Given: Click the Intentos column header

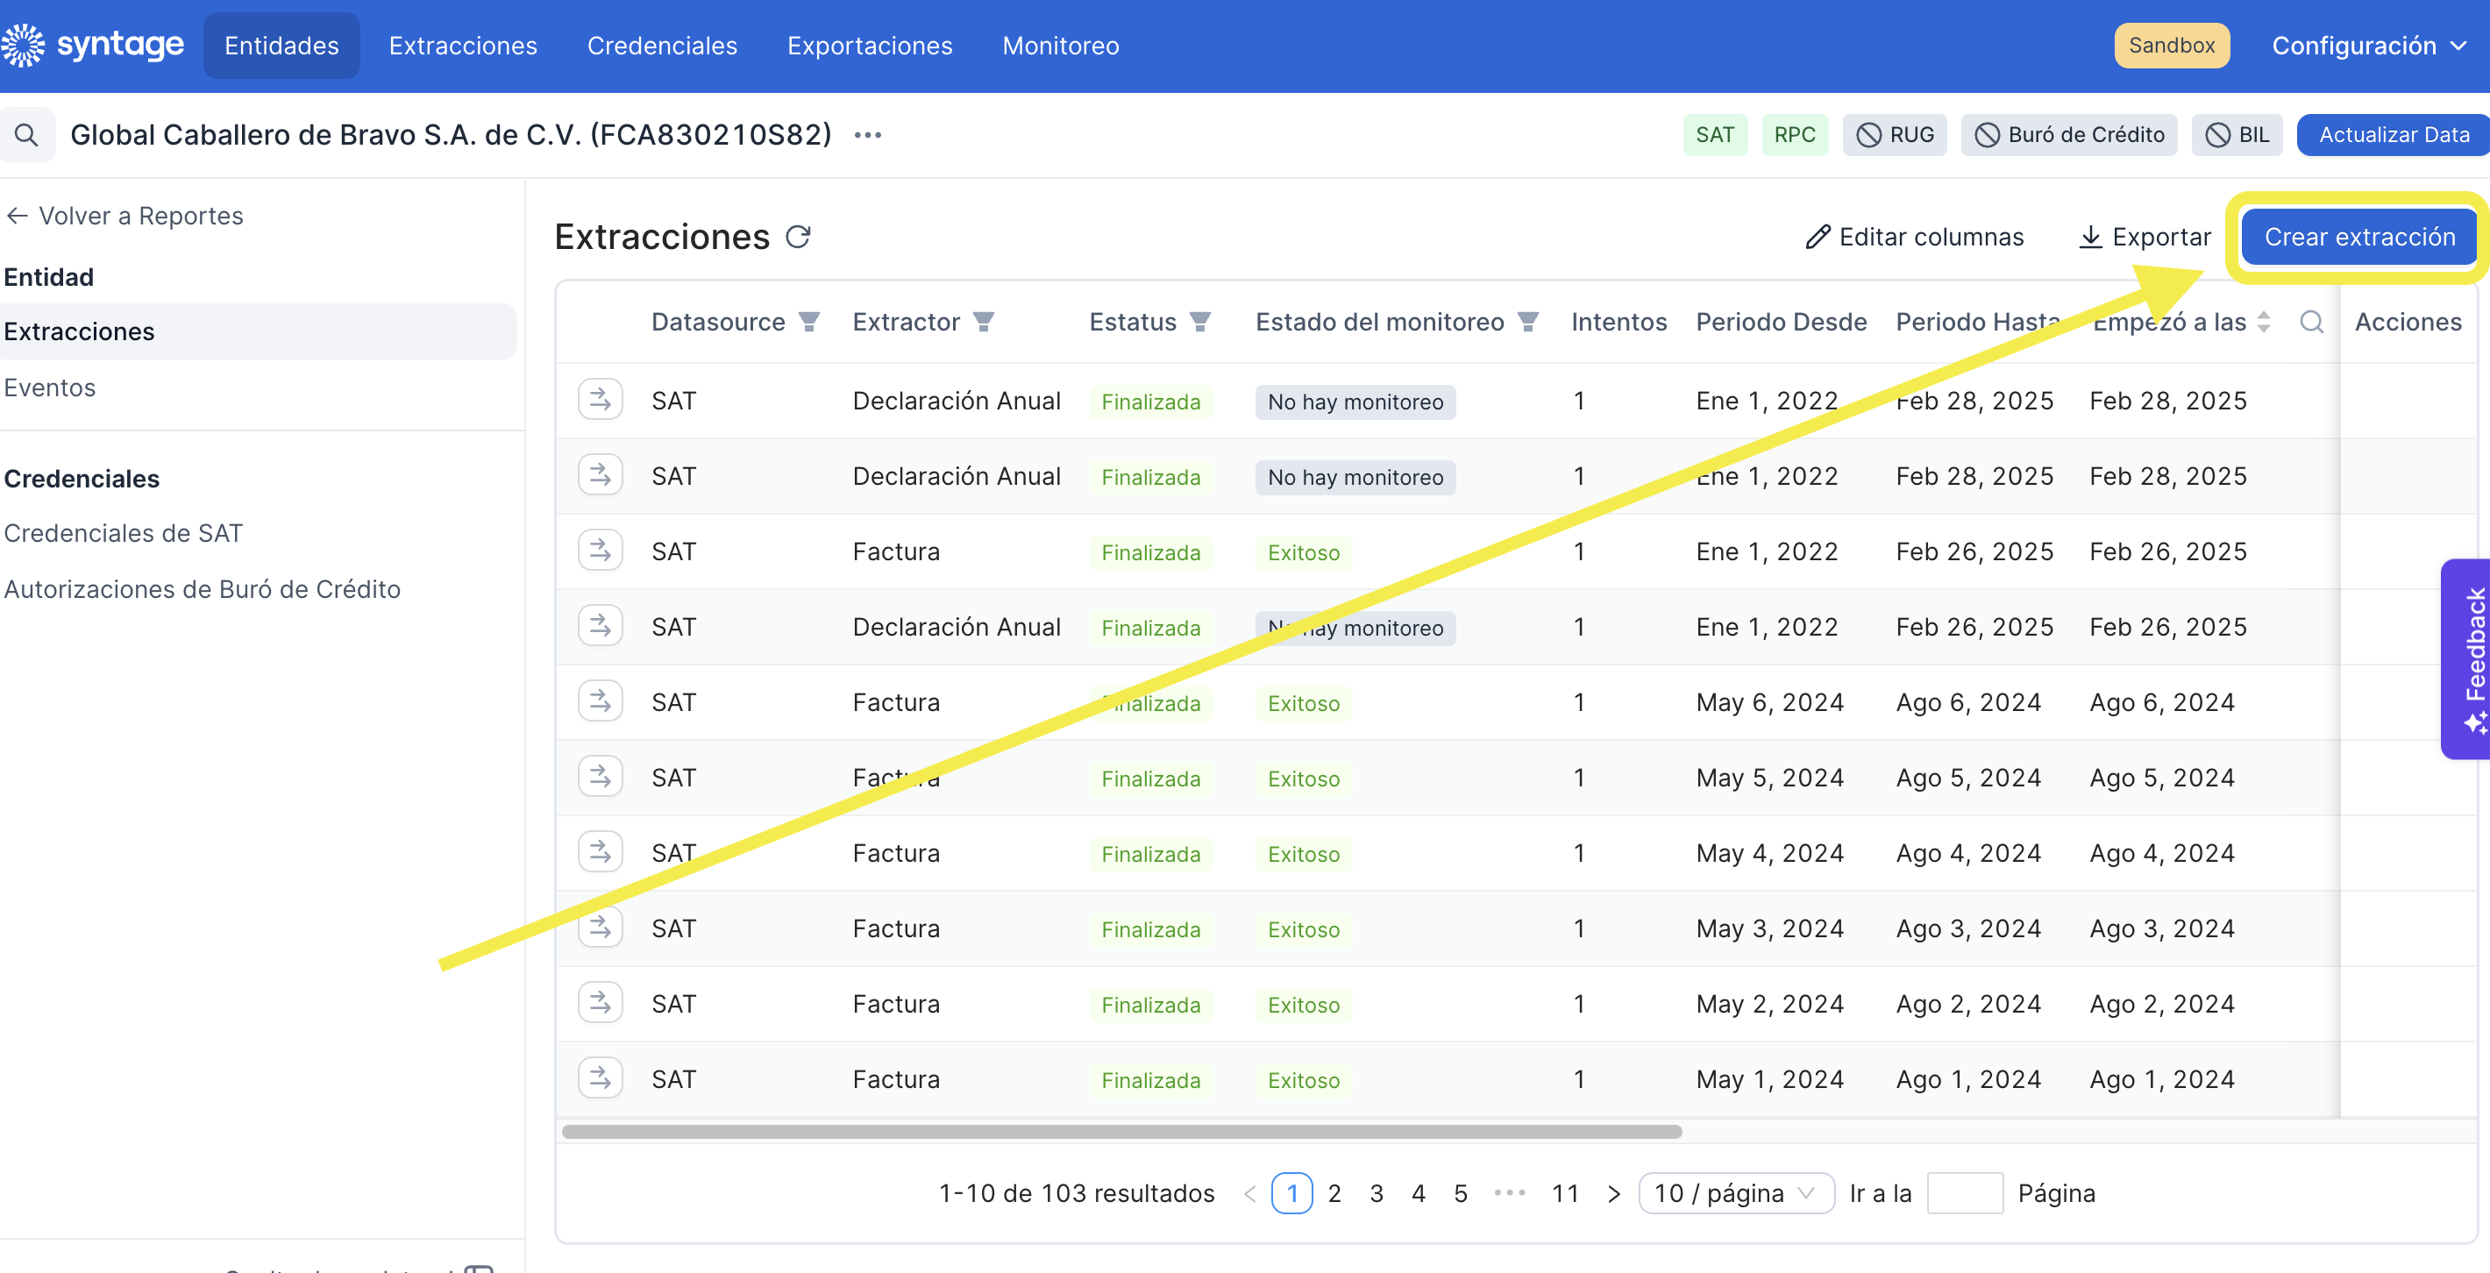Looking at the screenshot, I should (x=1619, y=322).
